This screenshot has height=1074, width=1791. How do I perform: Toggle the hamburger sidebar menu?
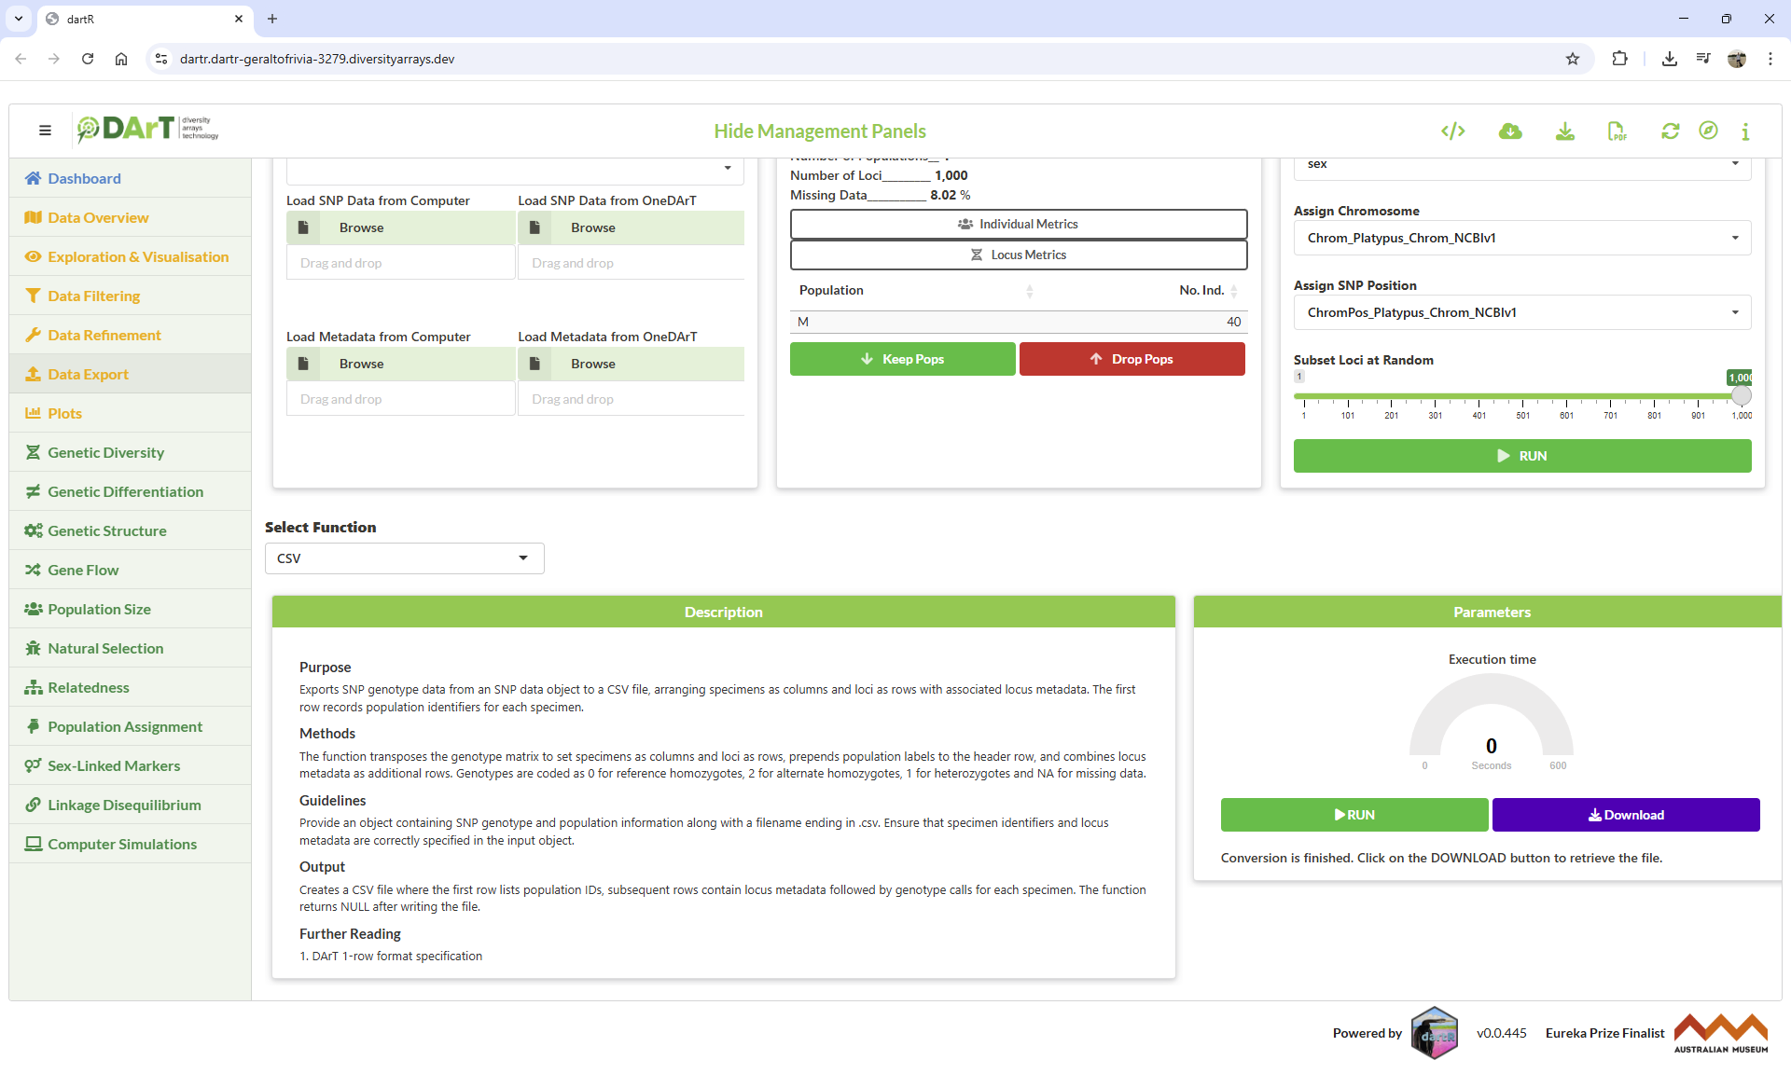click(45, 131)
